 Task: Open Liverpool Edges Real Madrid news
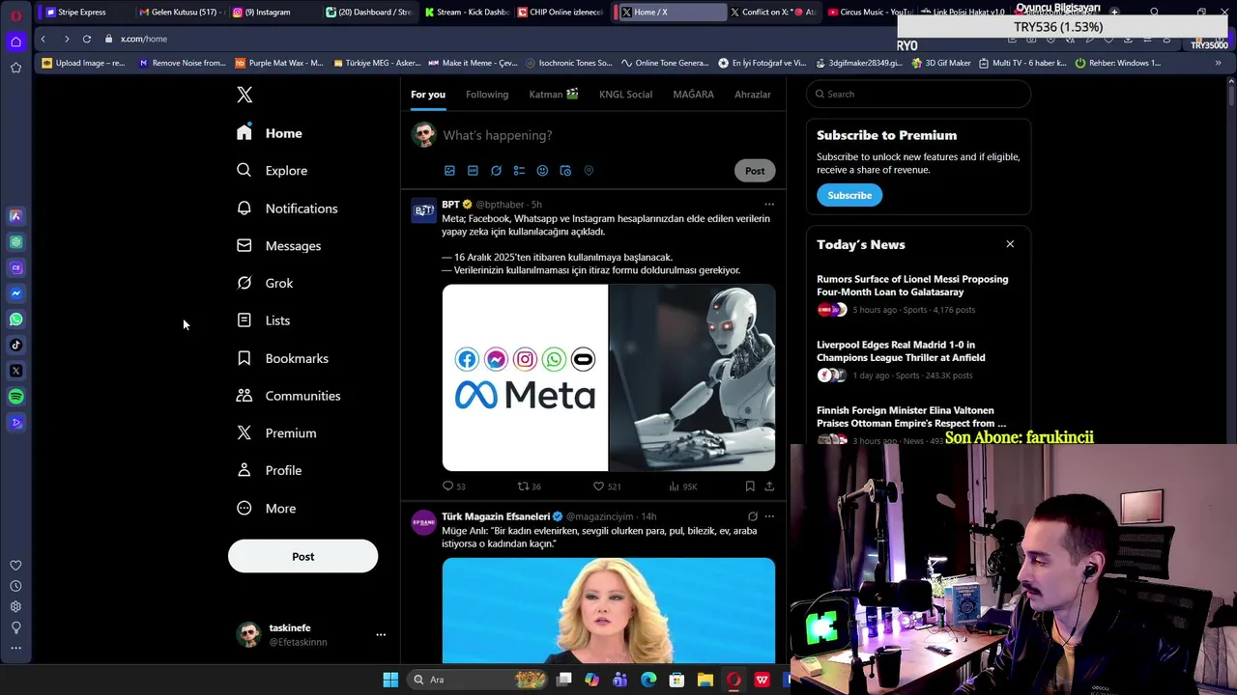coord(901,351)
